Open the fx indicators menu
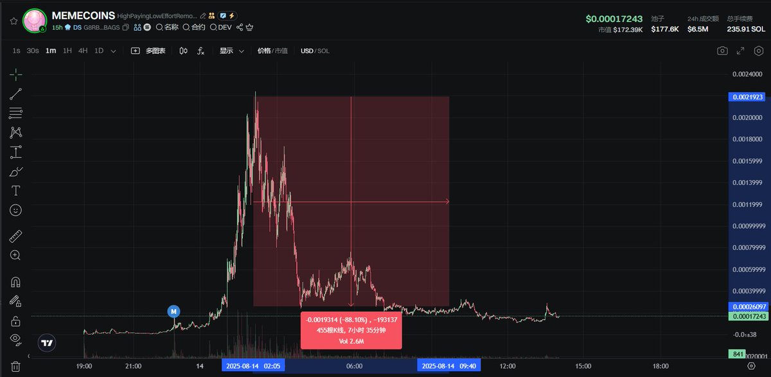The image size is (771, 377). pyautogui.click(x=200, y=51)
